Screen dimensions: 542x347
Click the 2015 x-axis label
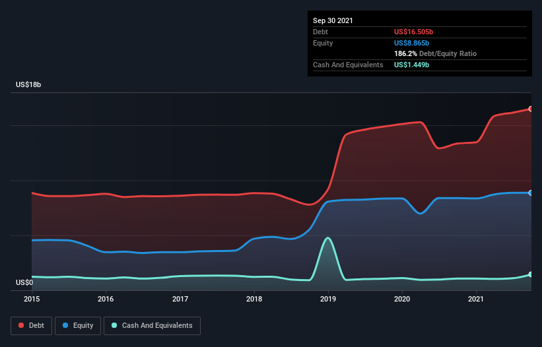[x=32, y=299]
